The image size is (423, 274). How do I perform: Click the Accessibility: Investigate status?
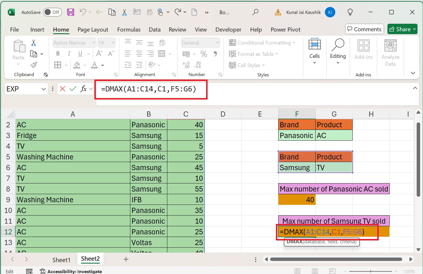click(x=71, y=271)
